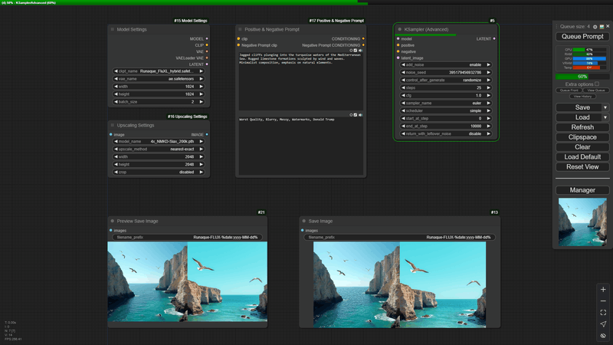Click the Negative Prompt clip input connector
Viewport: 613px width, 345px height.
(x=238, y=45)
